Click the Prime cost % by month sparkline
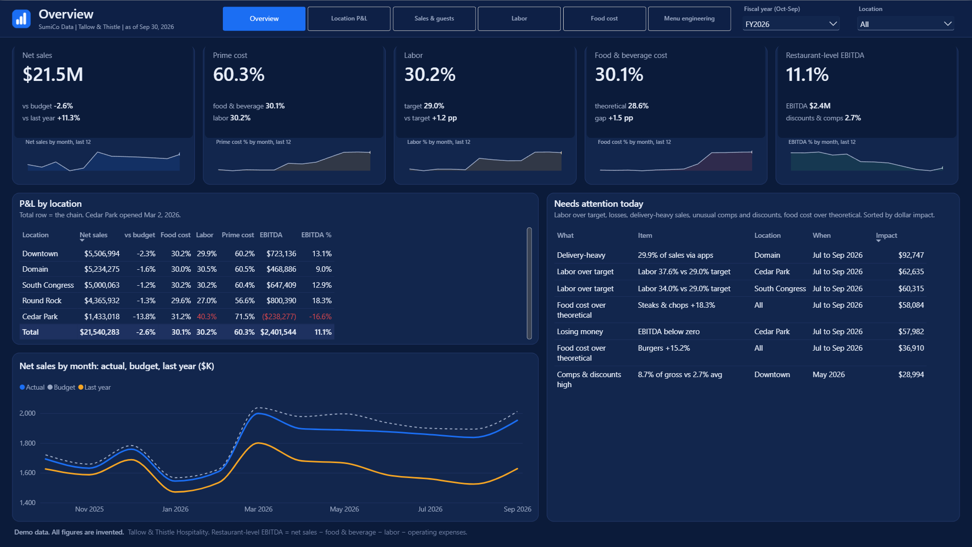This screenshot has width=972, height=547. click(294, 161)
